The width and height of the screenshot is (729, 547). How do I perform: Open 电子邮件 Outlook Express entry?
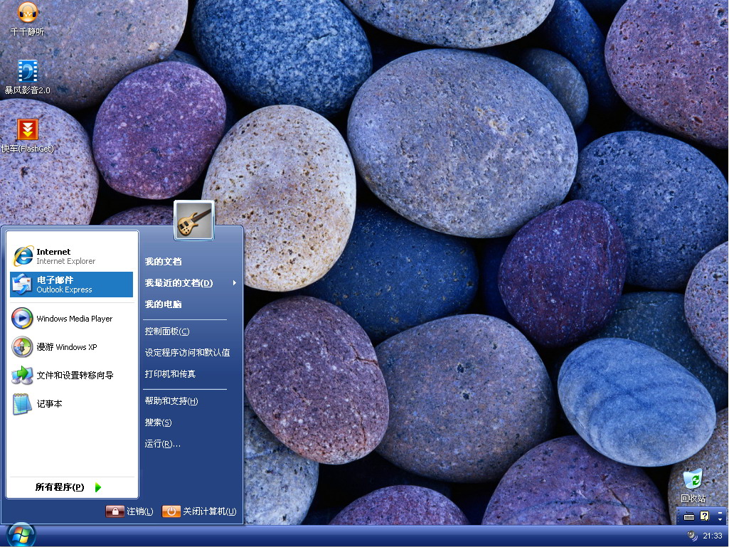pyautogui.click(x=71, y=285)
